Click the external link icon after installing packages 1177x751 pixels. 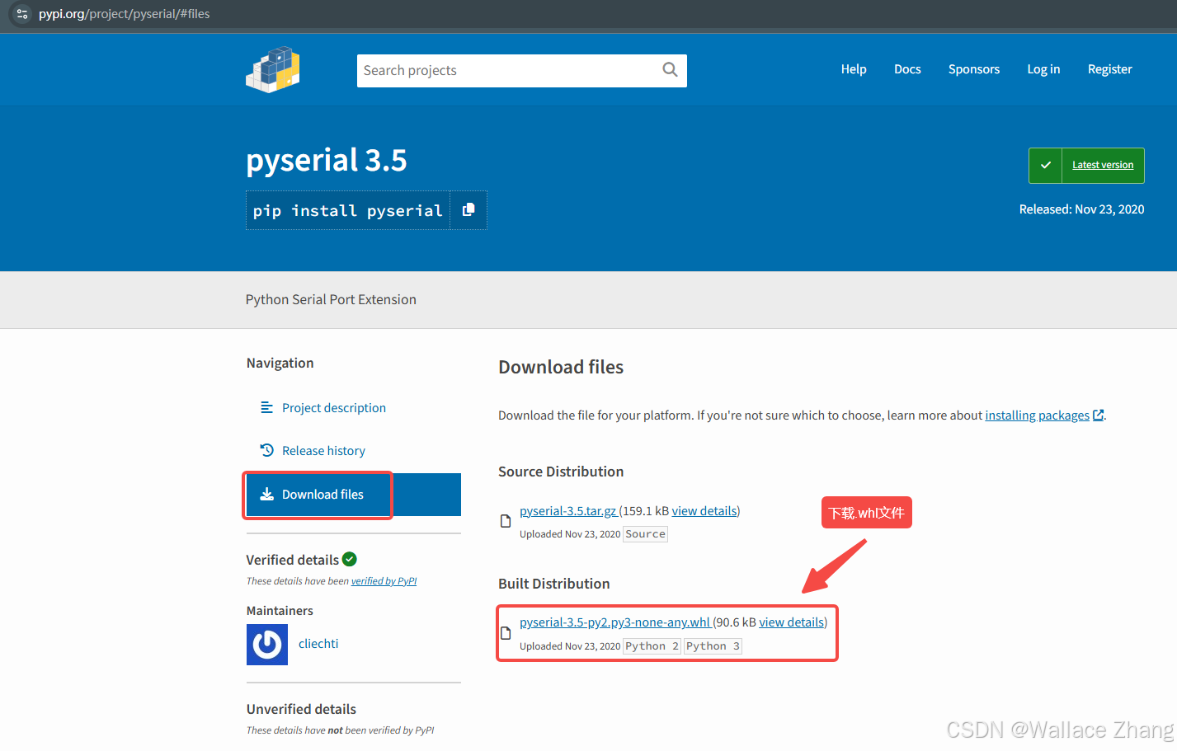pyautogui.click(x=1098, y=415)
